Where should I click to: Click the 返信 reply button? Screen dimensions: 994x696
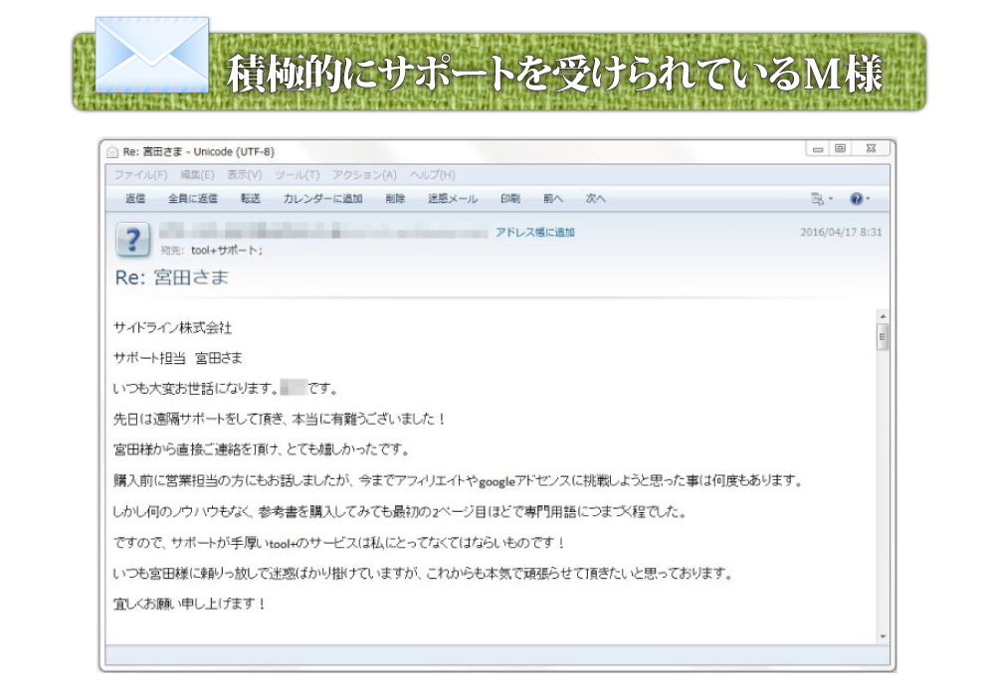(135, 199)
